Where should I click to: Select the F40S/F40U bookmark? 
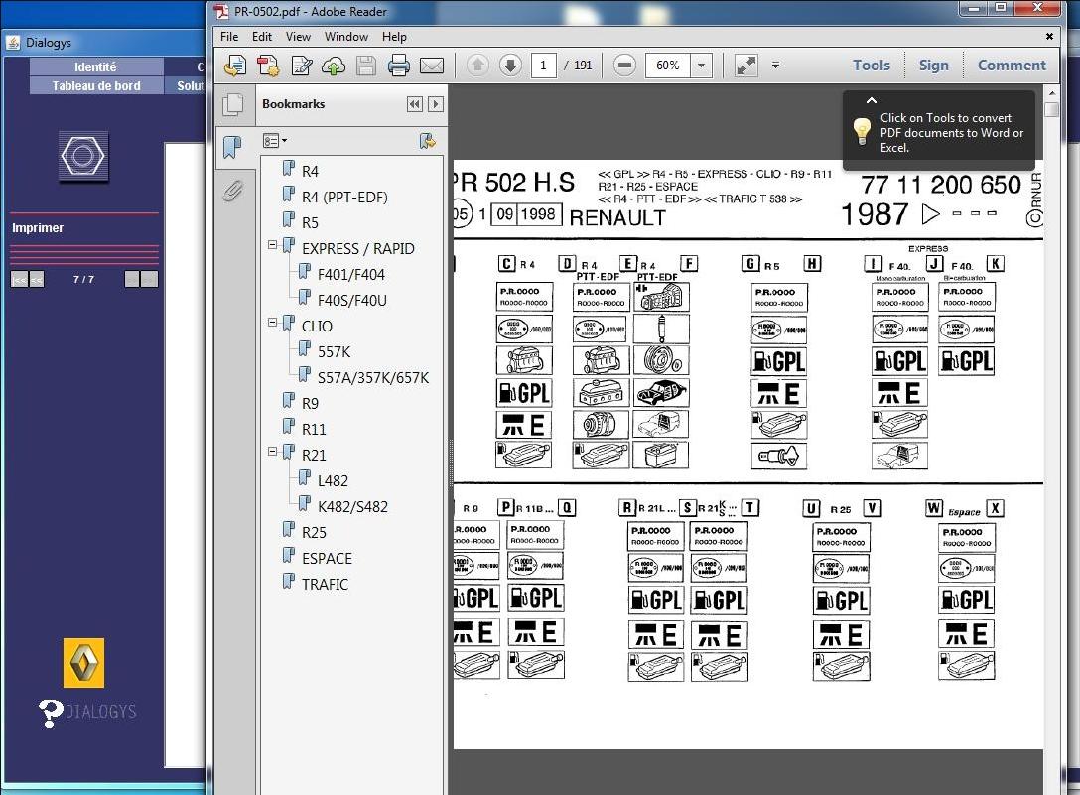click(x=352, y=301)
